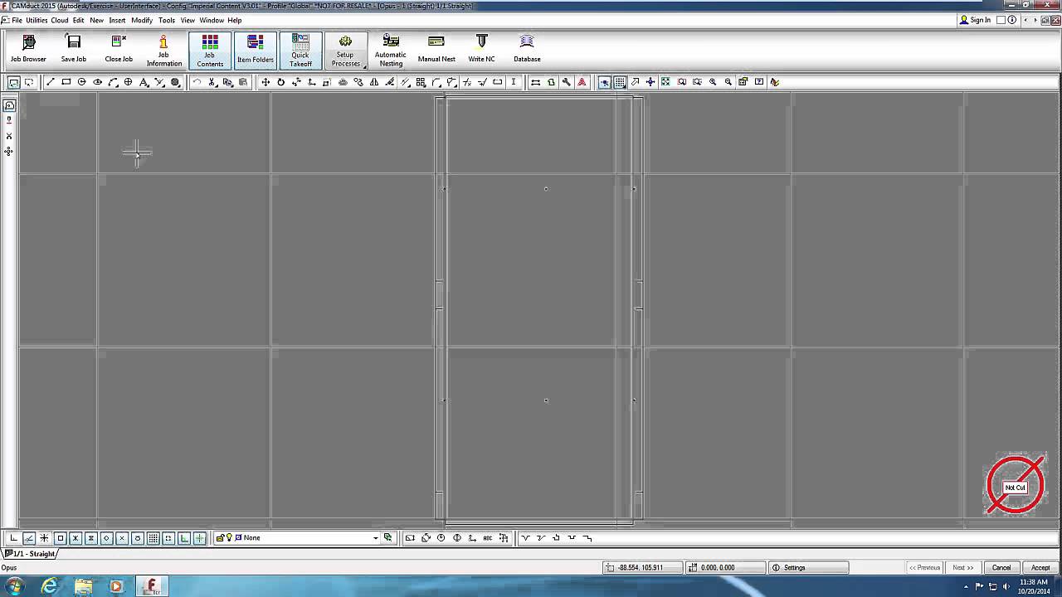The height and width of the screenshot is (597, 1062).
Task: Open the Modify menu
Action: click(142, 20)
